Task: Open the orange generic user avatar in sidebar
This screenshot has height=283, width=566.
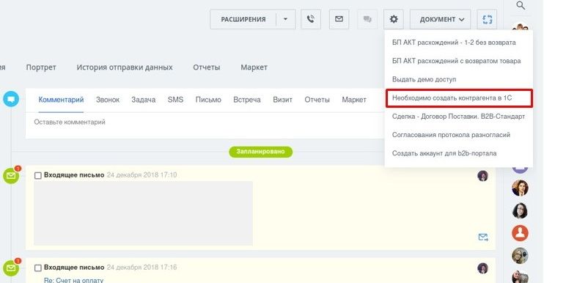Action: coord(520,233)
